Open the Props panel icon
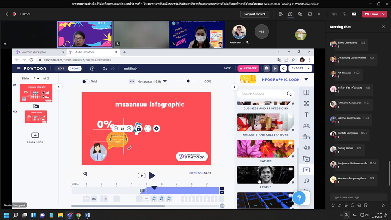Image resolution: width=391 pixels, height=220 pixels. [306, 137]
